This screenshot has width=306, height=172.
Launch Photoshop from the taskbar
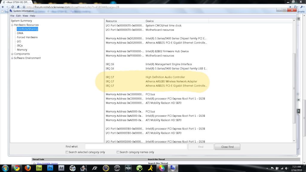pos(50,168)
